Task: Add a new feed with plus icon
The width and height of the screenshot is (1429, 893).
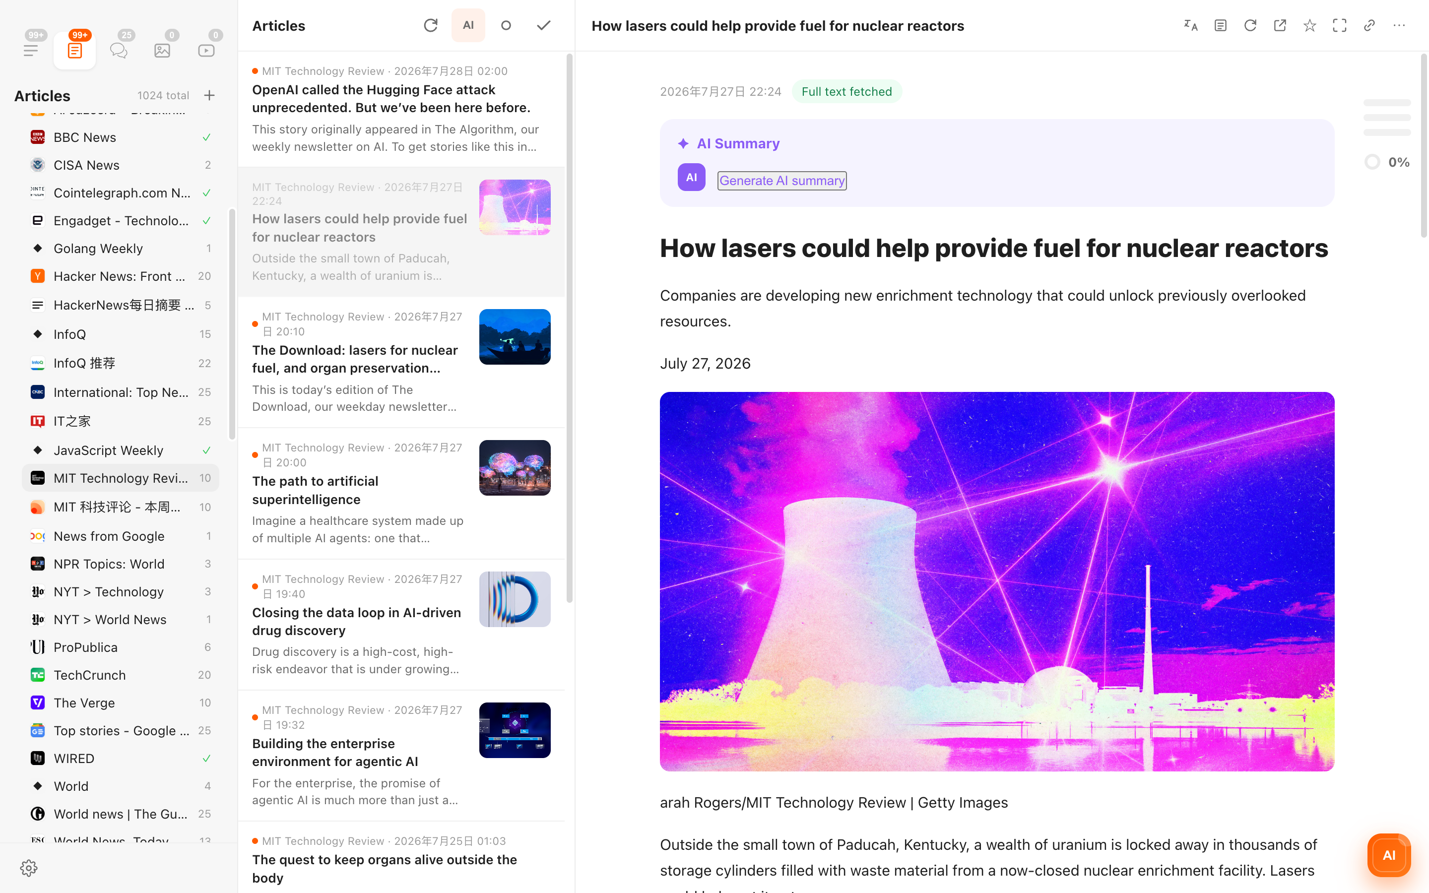Action: pos(209,95)
